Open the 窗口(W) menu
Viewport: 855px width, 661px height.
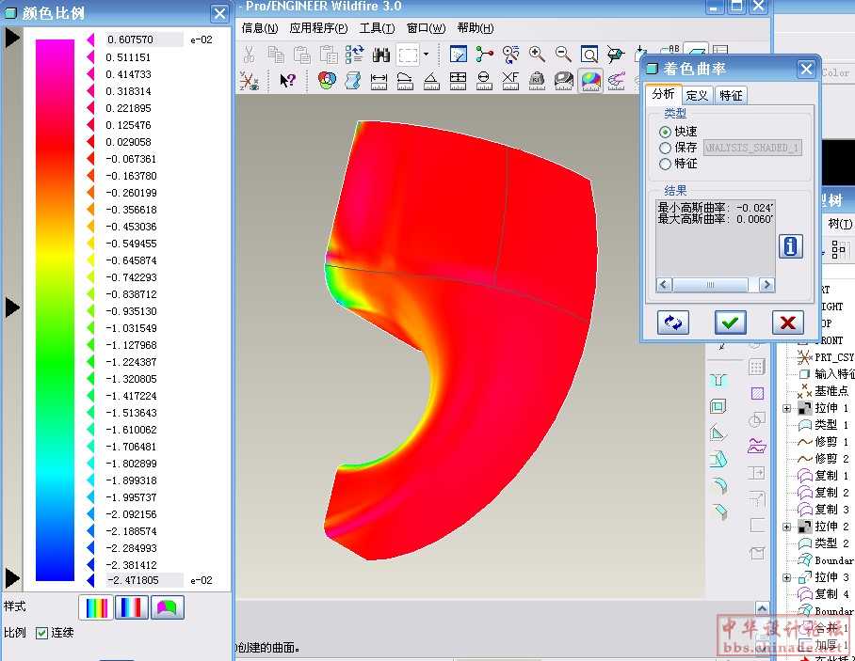point(427,28)
